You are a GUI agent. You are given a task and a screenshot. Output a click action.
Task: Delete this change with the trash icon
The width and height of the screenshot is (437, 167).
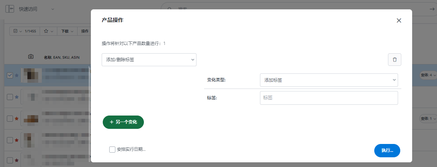pyautogui.click(x=394, y=60)
